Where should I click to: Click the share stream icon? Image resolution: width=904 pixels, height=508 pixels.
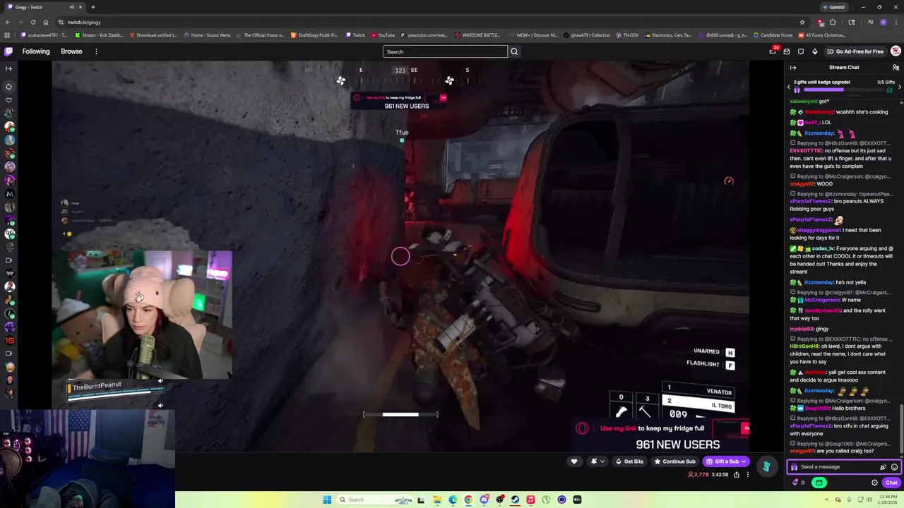(736, 475)
